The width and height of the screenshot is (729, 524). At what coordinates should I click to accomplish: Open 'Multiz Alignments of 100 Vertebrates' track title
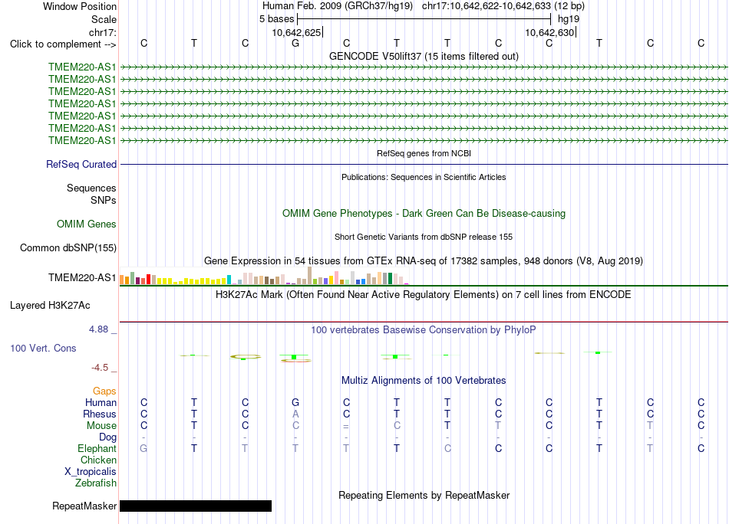[x=424, y=381]
